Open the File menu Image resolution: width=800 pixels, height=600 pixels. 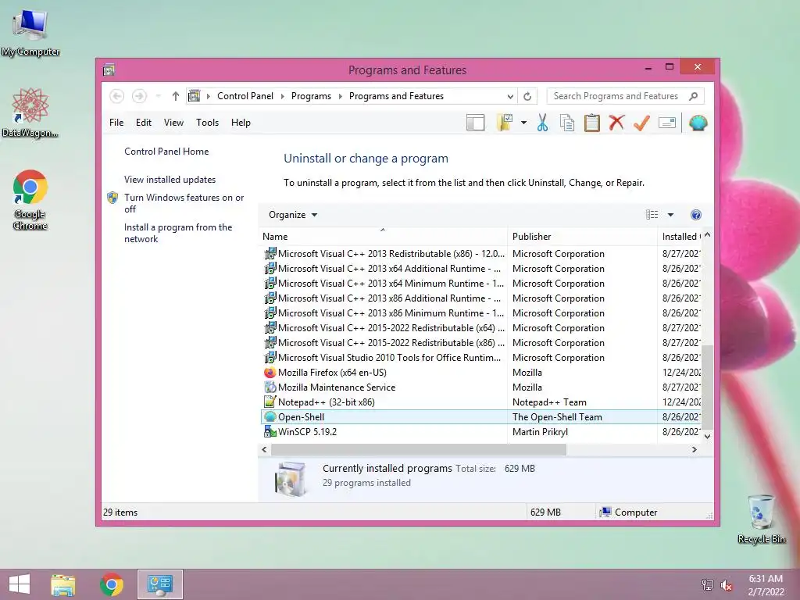(x=116, y=123)
